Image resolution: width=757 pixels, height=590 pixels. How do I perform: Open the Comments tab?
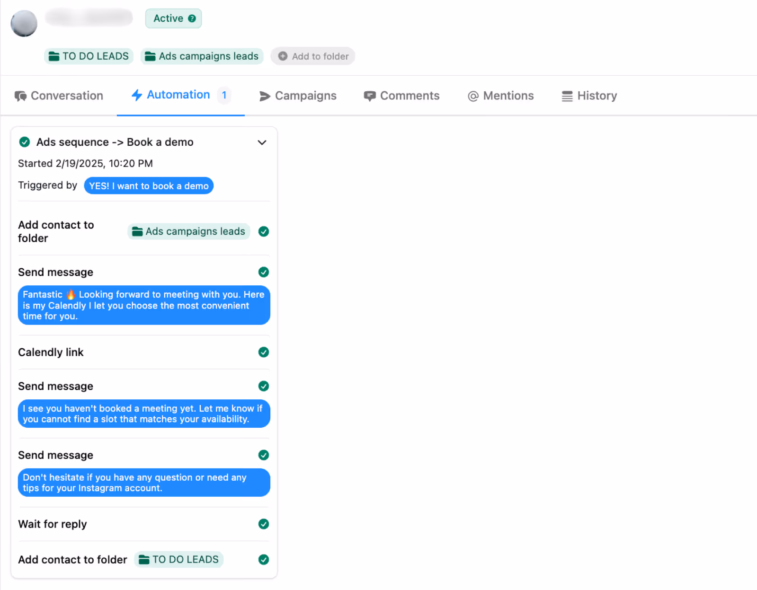point(401,96)
